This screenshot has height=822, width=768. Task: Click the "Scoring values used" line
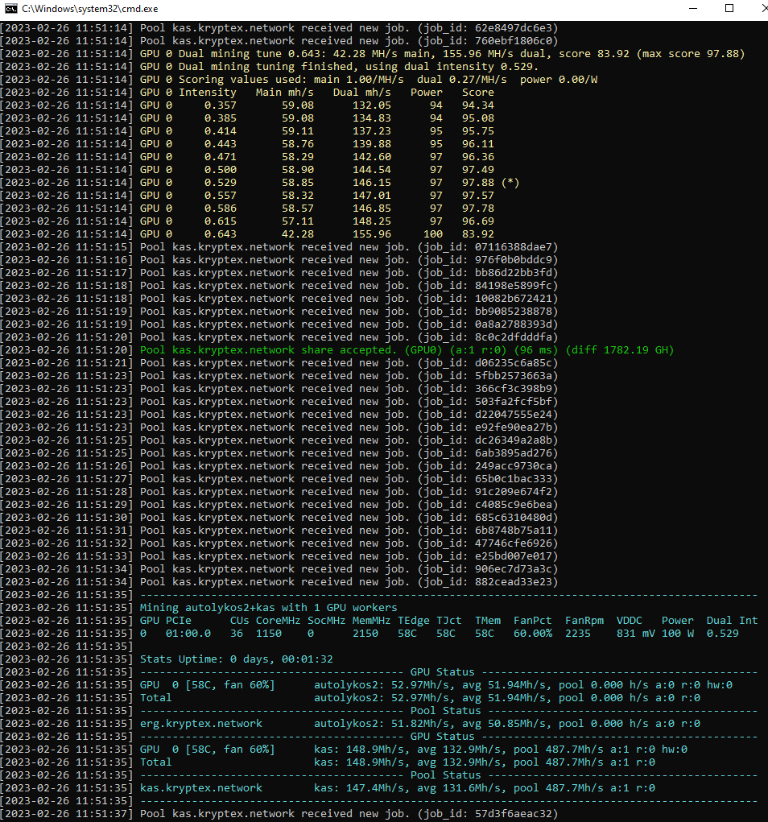[x=369, y=80]
